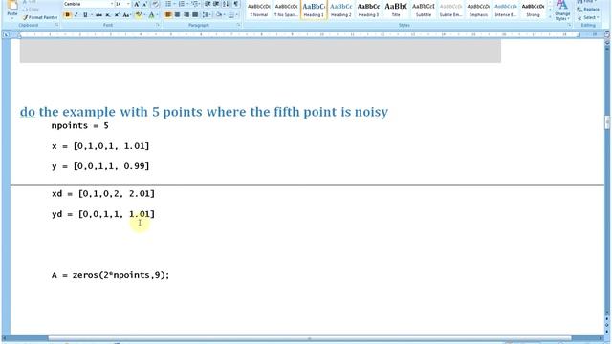Toggle Underline formatting
Viewport: 612px width, 344px height.
85,15
